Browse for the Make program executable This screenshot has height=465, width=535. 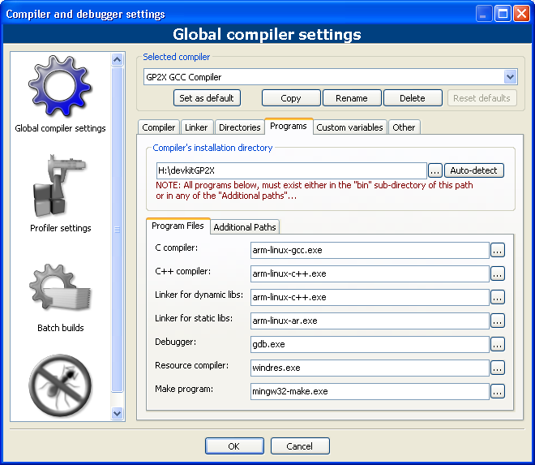point(498,391)
